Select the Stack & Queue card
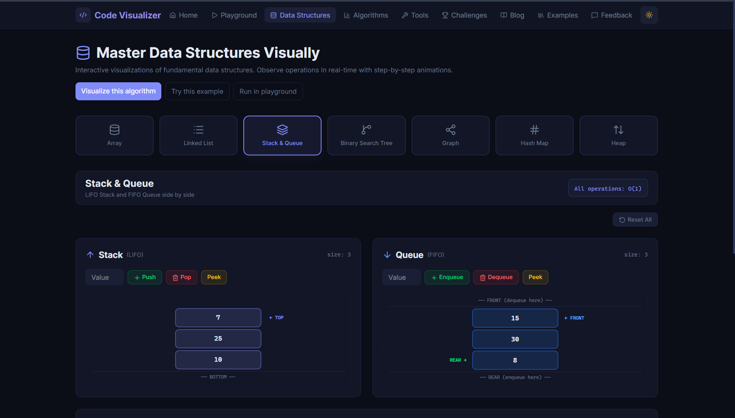This screenshot has width=735, height=418. tap(282, 136)
